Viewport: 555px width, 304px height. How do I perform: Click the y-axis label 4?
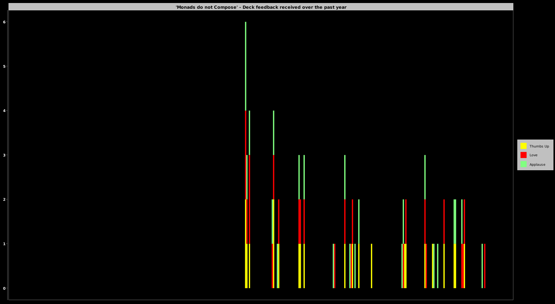(5, 111)
